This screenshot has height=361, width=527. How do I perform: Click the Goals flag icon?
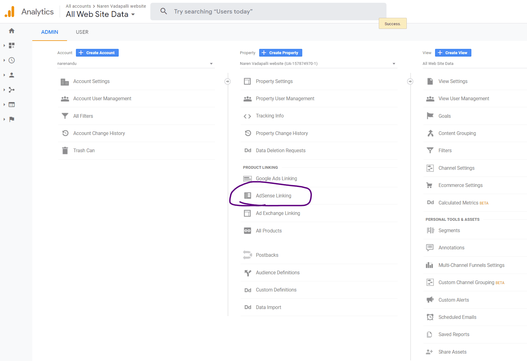pos(430,116)
